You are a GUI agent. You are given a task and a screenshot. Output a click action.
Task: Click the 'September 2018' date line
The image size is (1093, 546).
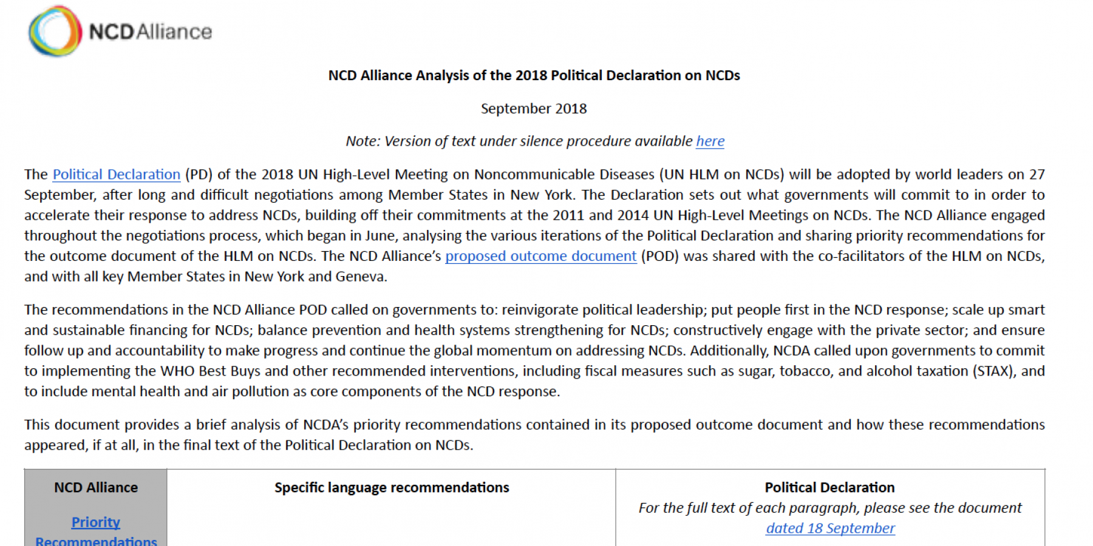[x=534, y=109]
